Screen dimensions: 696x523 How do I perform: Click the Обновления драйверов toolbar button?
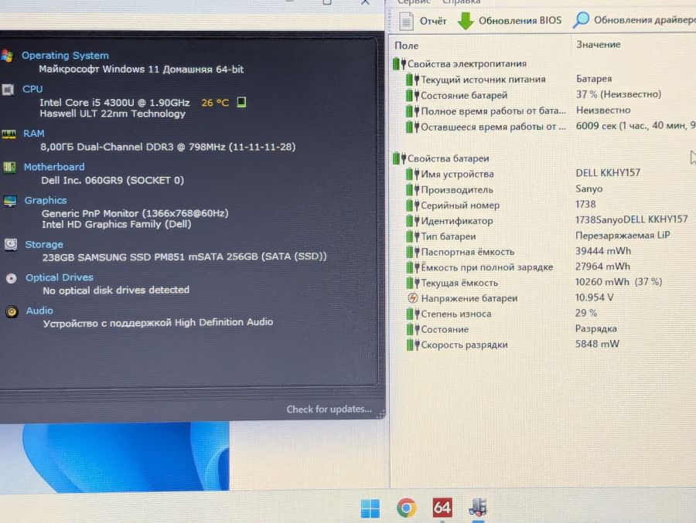coord(634,20)
